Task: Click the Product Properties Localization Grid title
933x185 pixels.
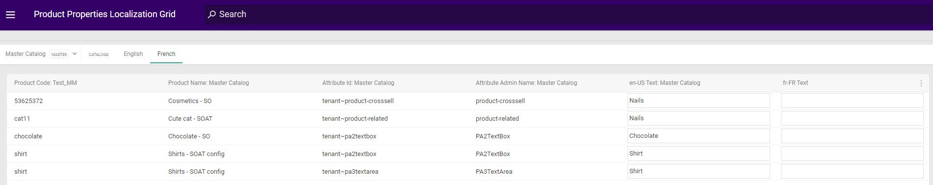Action: click(x=104, y=14)
